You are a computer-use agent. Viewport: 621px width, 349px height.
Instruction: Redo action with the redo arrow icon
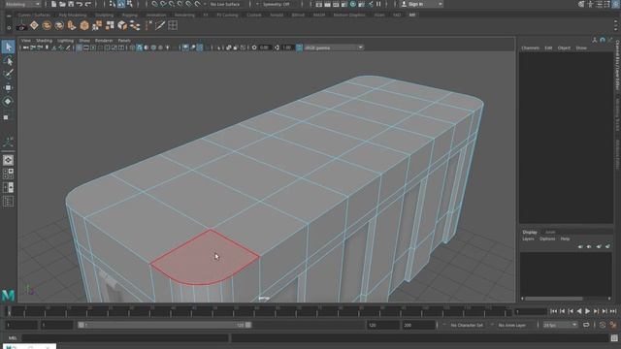88,4
